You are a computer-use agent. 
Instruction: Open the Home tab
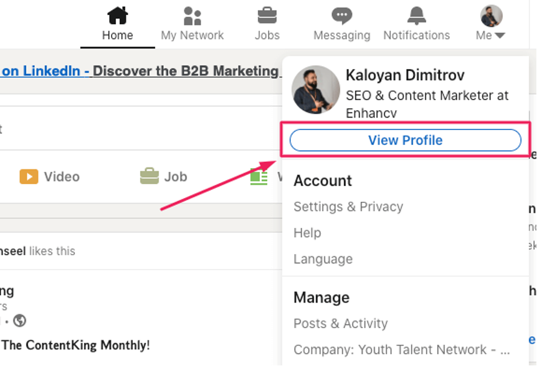coord(118,24)
